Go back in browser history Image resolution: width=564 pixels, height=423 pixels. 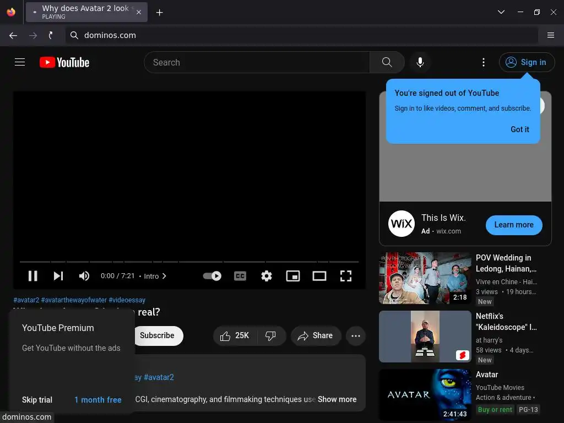click(x=13, y=35)
